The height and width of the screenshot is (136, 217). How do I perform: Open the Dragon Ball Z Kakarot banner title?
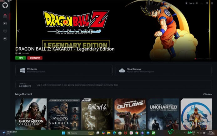(x=65, y=49)
